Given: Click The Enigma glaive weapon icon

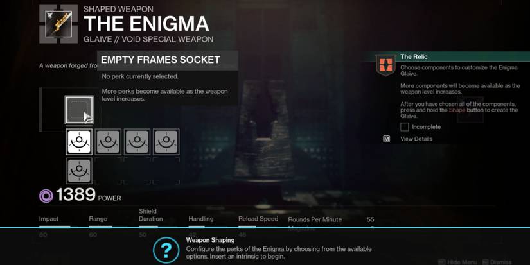Looking at the screenshot, I should [58, 24].
